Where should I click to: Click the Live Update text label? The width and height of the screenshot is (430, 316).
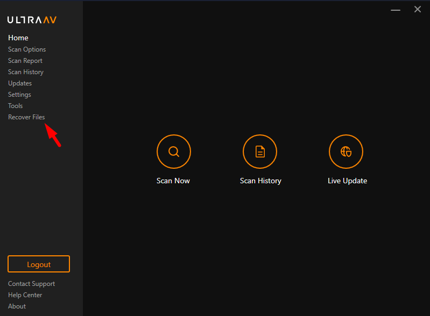(x=347, y=181)
